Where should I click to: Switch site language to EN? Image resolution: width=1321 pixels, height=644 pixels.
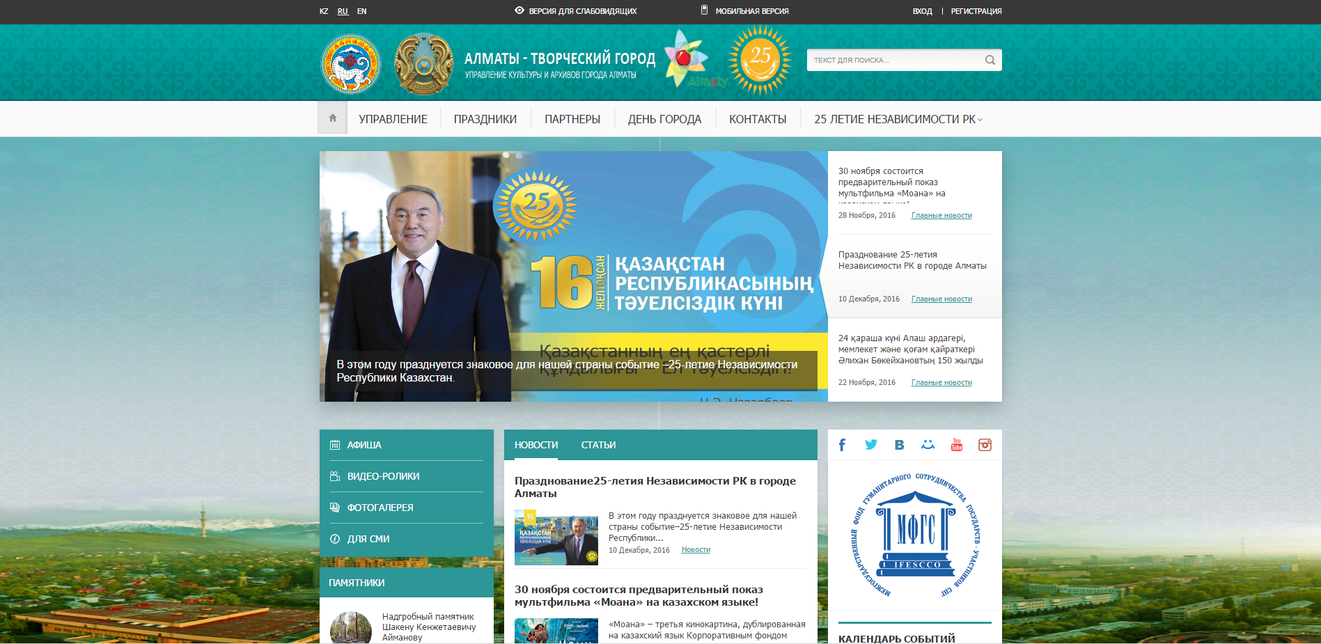tap(361, 11)
